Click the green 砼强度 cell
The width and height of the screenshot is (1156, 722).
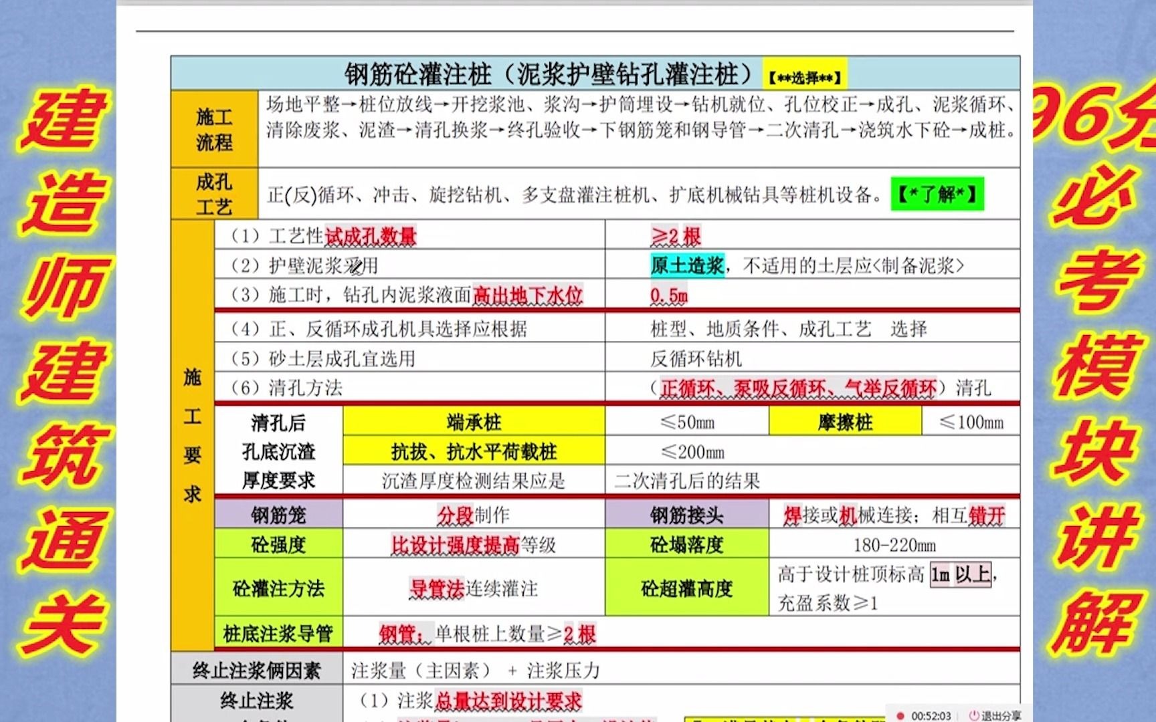[279, 544]
